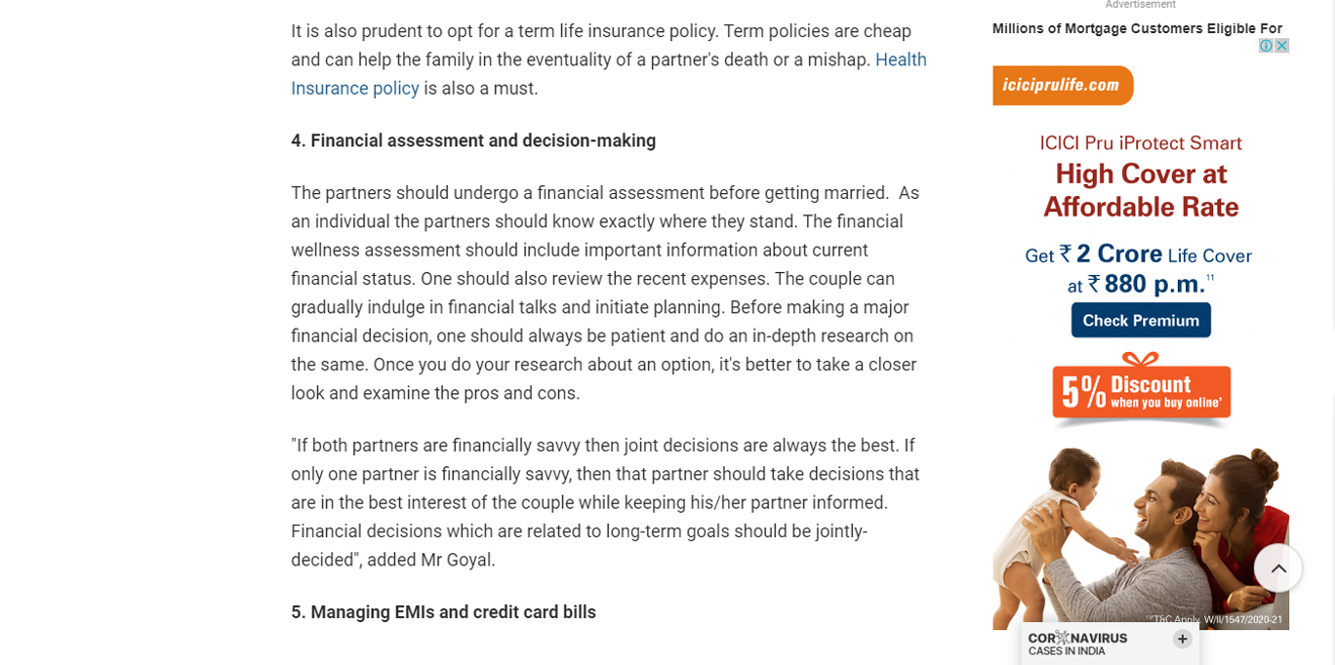1335x665 pixels.
Task: Click the Advertisement label above the ad
Action: (1140, 5)
